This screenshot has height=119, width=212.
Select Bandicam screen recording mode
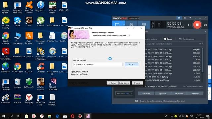click(x=117, y=25)
